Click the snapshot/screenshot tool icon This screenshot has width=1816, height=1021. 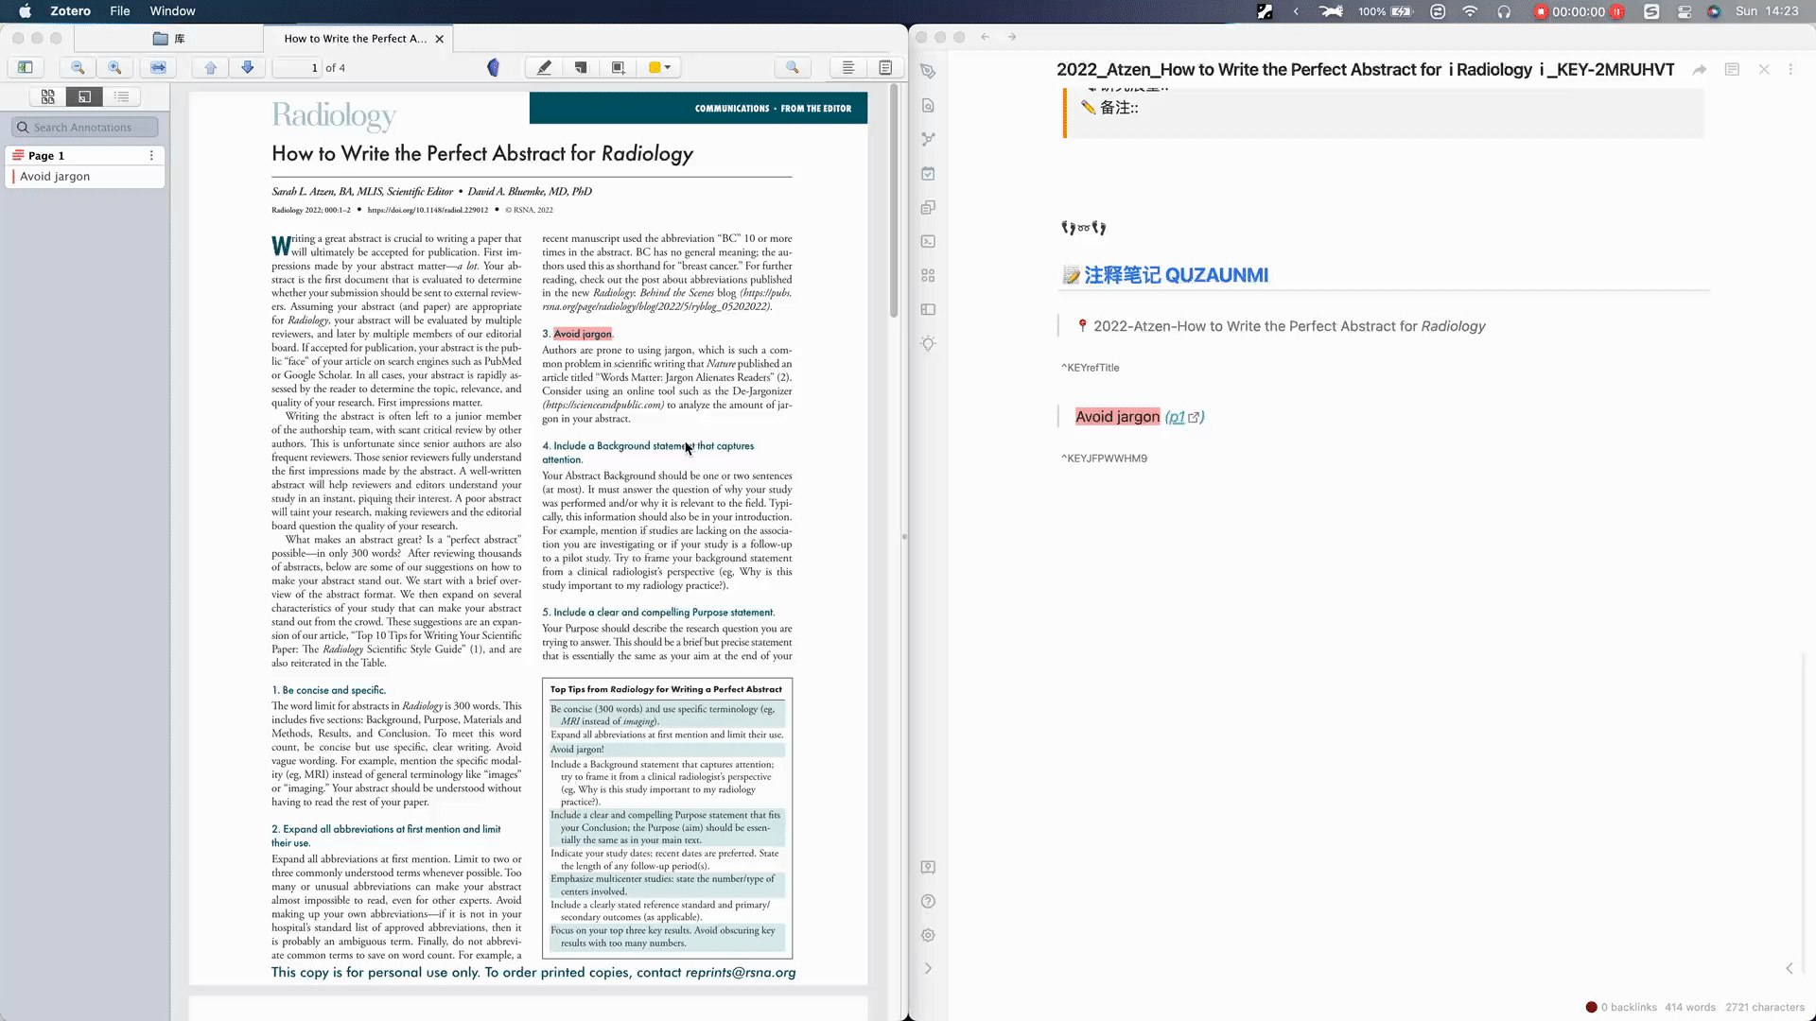620,67
